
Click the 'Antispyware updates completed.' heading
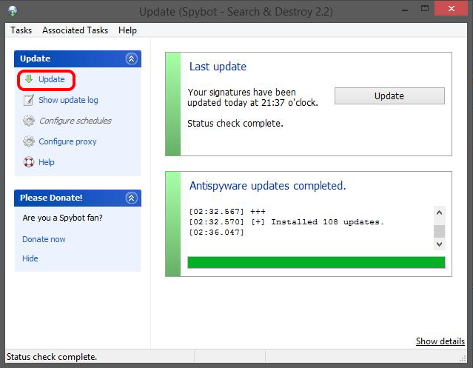267,186
